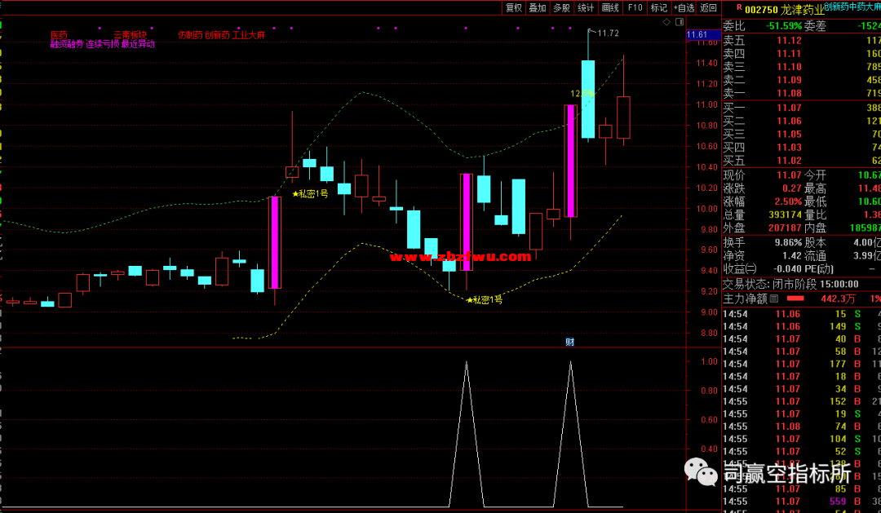Click the 委比 value -51.59%
Screen dimensions: 881x513
click(784, 26)
